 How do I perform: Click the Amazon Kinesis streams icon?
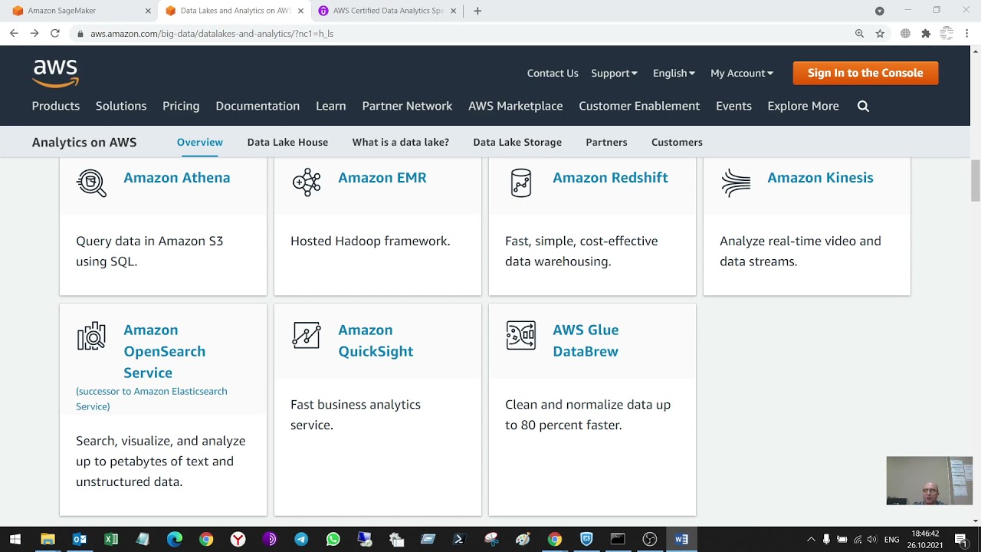click(x=736, y=183)
